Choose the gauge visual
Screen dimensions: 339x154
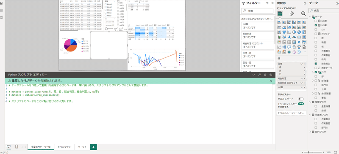pyautogui.click(x=294, y=37)
